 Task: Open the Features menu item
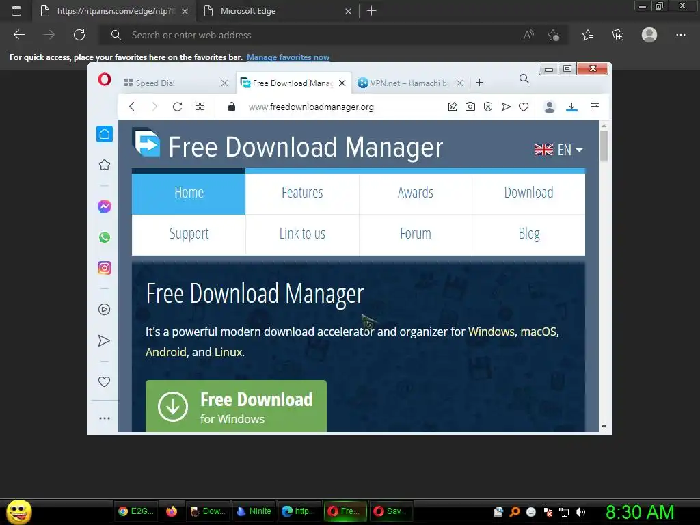(302, 192)
